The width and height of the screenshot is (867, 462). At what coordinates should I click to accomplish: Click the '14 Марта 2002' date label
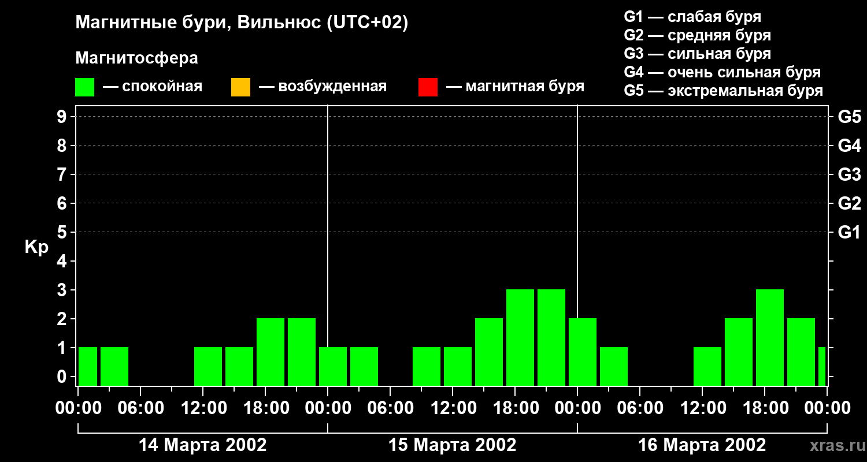[x=203, y=445]
